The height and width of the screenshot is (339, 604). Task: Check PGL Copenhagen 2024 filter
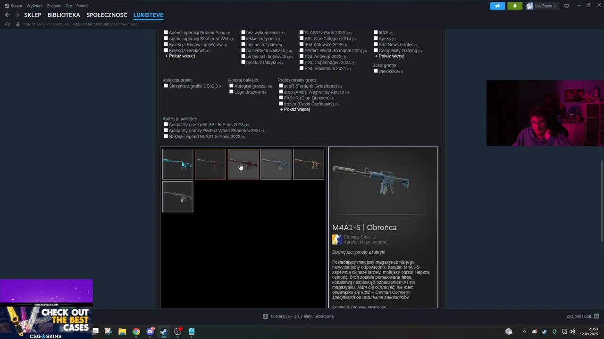pyautogui.click(x=302, y=62)
